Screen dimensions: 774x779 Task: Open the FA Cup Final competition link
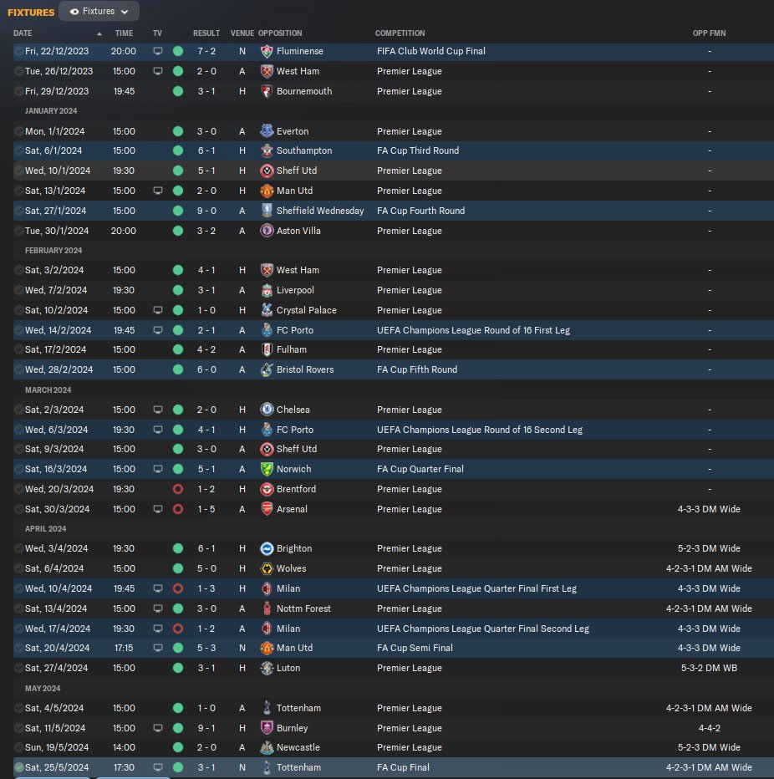point(403,767)
